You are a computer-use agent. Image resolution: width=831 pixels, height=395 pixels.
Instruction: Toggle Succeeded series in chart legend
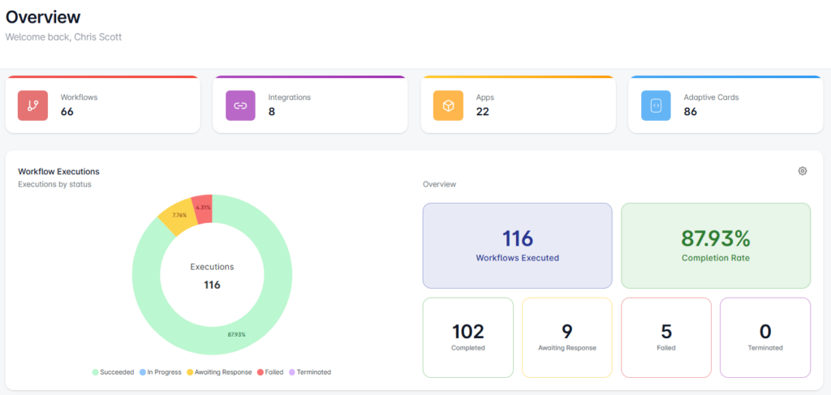pos(115,372)
